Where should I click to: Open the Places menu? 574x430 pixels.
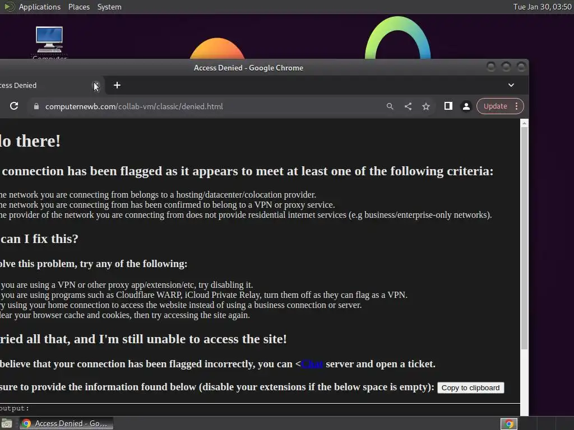coord(78,7)
